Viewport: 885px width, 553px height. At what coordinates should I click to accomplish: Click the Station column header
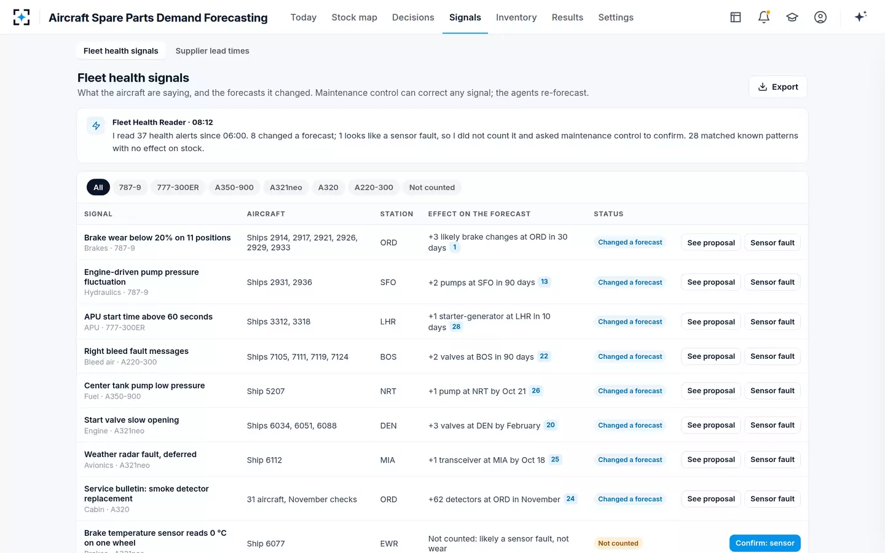click(396, 214)
